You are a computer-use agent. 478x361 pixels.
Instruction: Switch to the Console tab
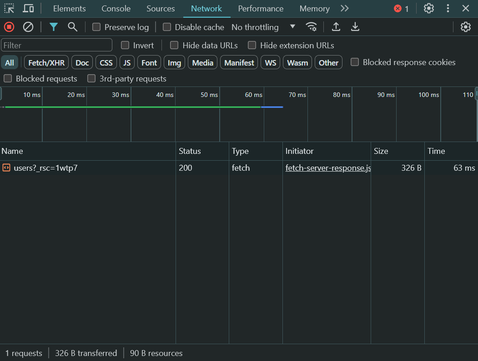pos(116,9)
